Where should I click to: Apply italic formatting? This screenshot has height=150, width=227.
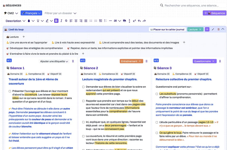pyautogui.click(x=61, y=21)
